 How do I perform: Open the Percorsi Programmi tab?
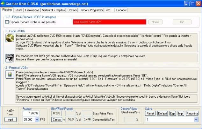click(x=91, y=10)
